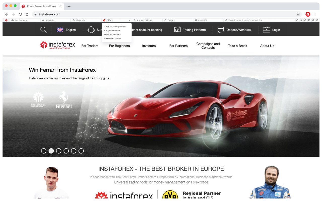The image size is (322, 201).
Task: Open the Quotes toolbar item
Action: (x=178, y=20)
